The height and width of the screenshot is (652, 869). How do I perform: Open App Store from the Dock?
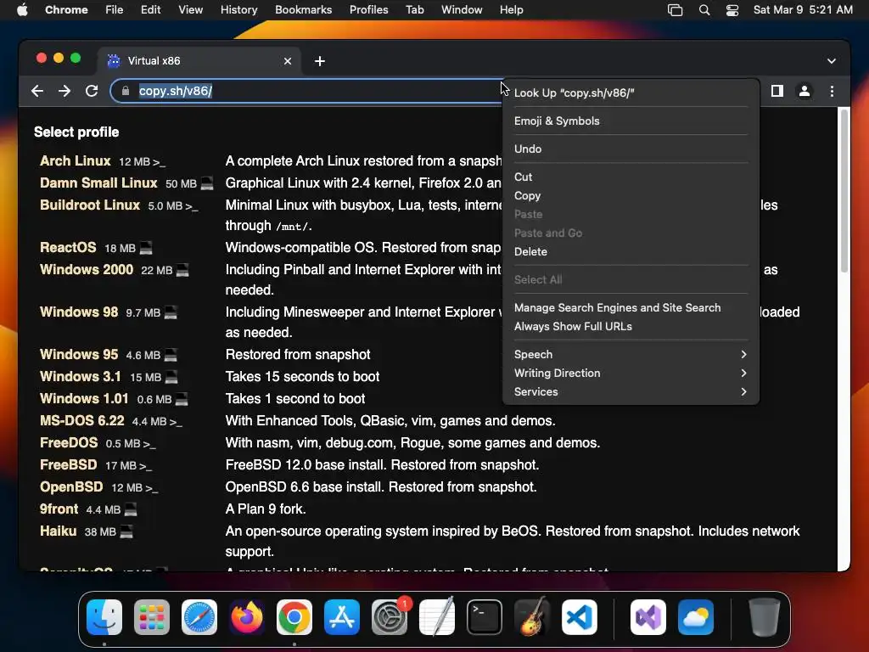coord(342,617)
